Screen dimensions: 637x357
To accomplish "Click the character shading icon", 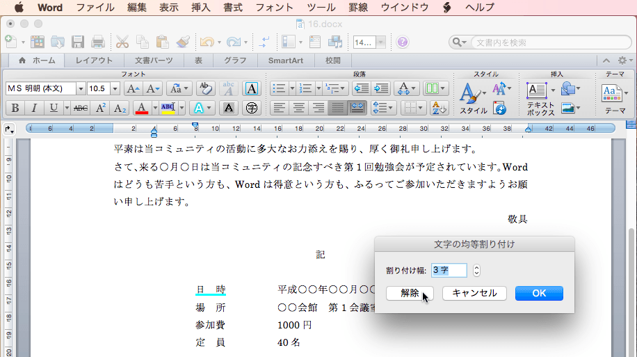I will (x=228, y=108).
